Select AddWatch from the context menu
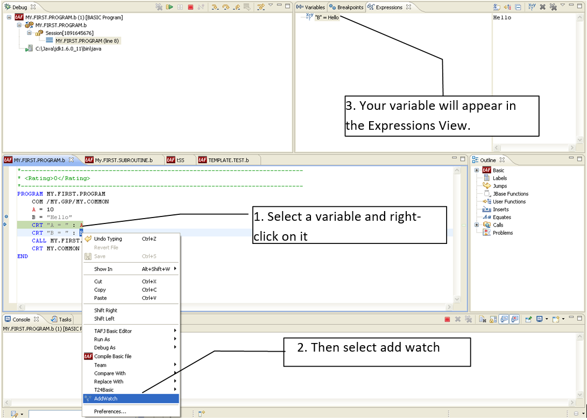 point(105,398)
